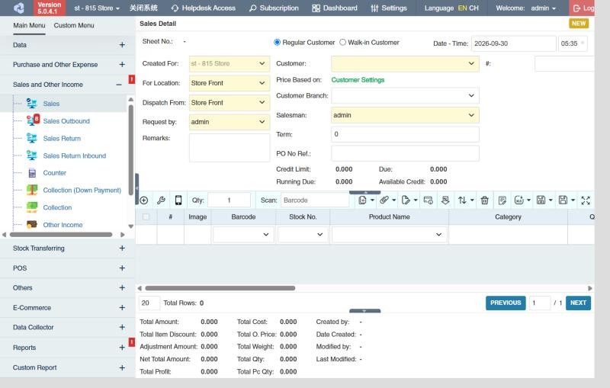Screen dimensions: 610x388
Task: Open the Sales Return Inbound menu entry
Action: (74, 156)
